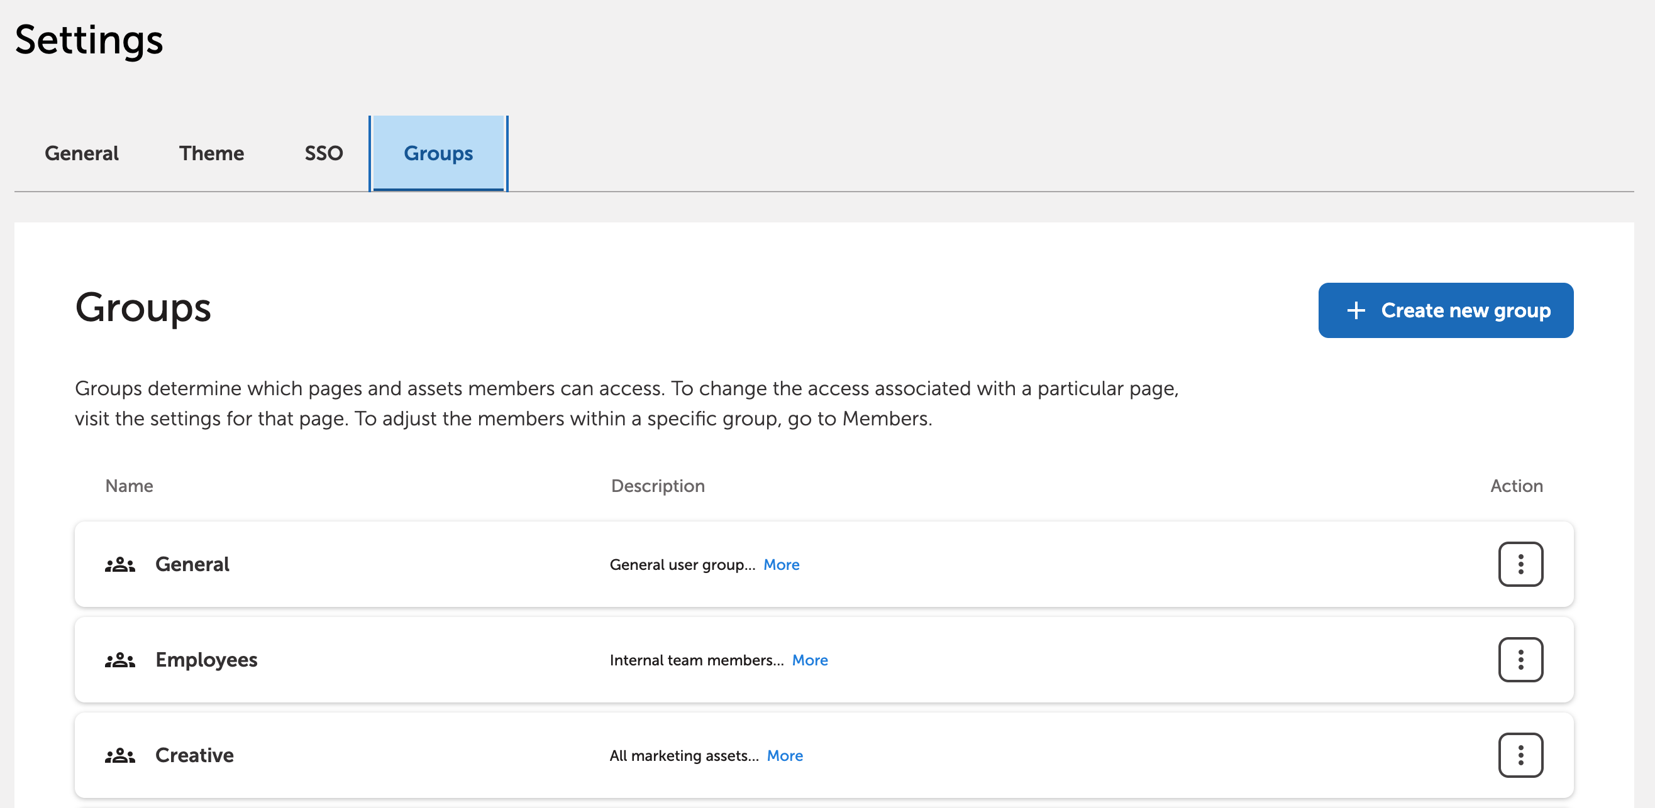The width and height of the screenshot is (1655, 808).
Task: Select the Groups tab
Action: click(438, 153)
